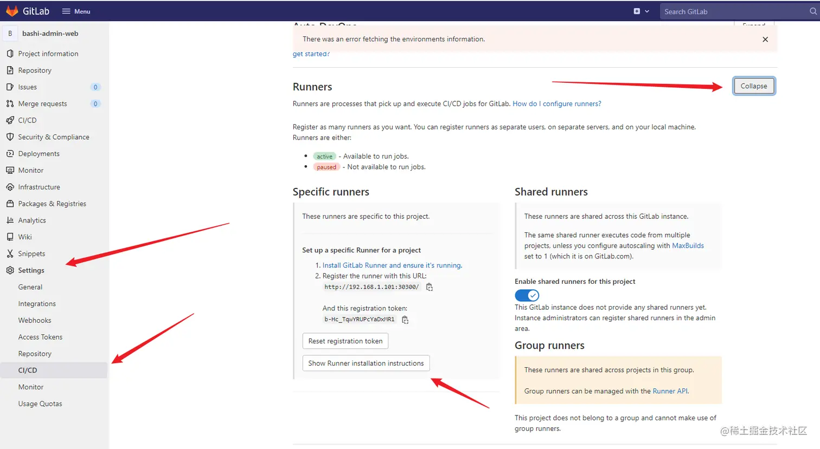The height and width of the screenshot is (449, 820).
Task: Click the Deployments sidebar icon
Action: tap(10, 154)
